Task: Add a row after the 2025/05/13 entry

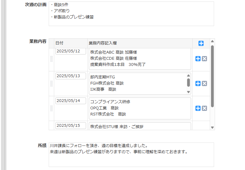Action: (198, 83)
